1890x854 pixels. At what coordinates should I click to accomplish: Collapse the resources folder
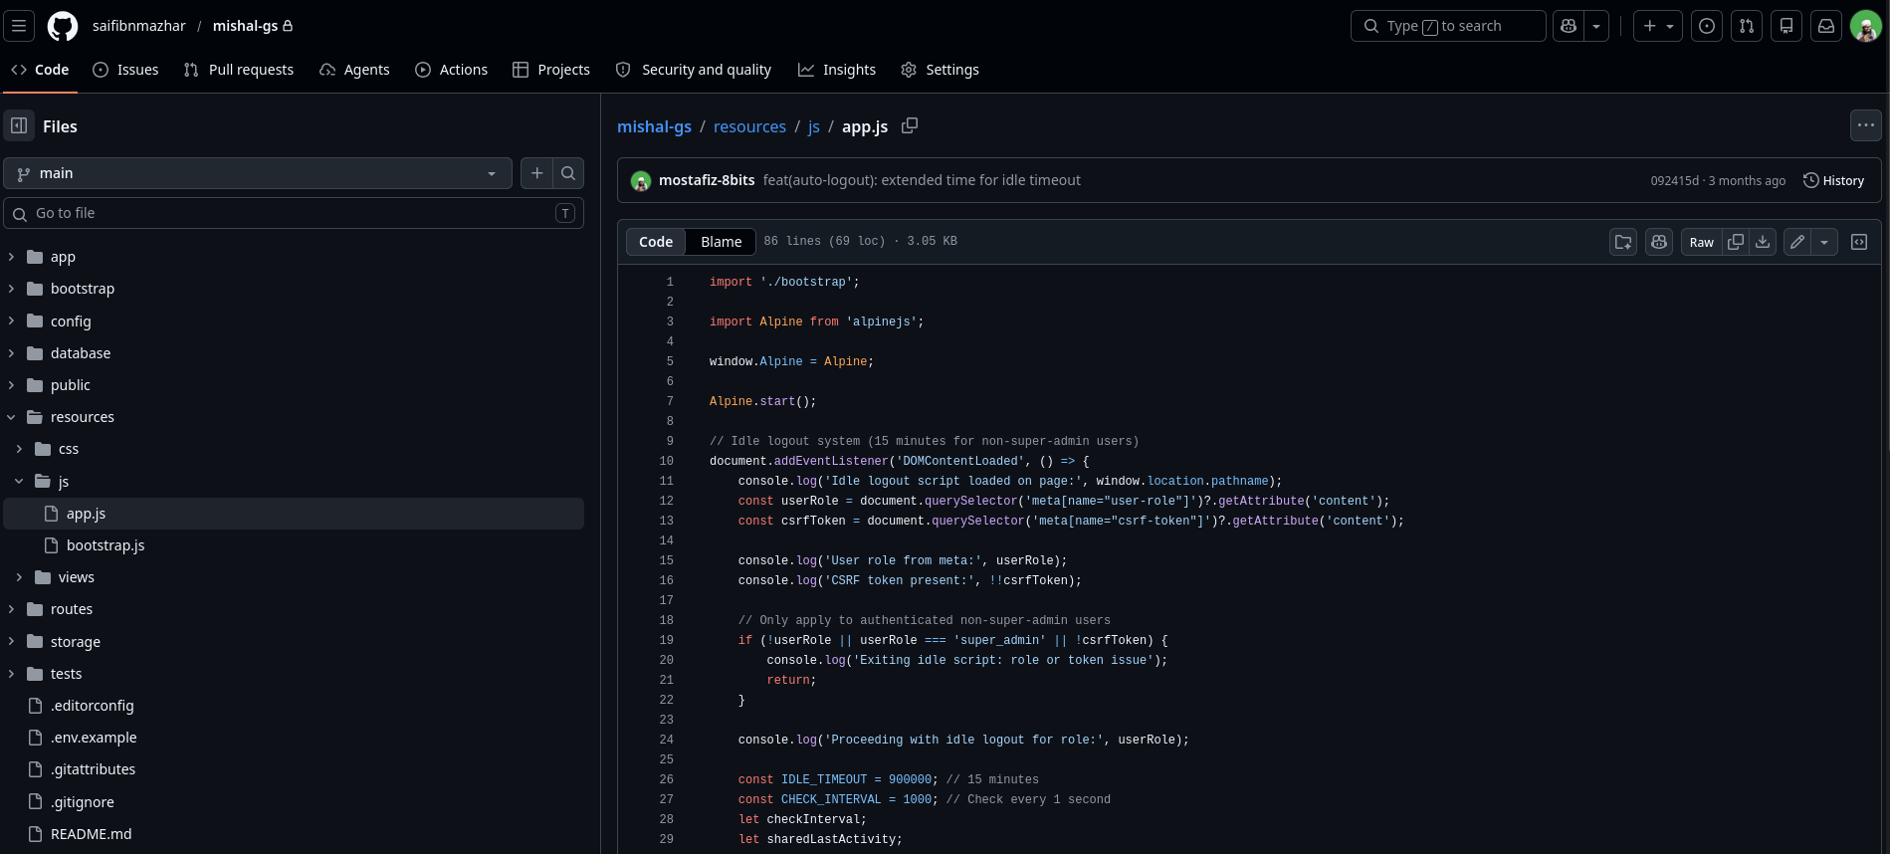coord(11,417)
